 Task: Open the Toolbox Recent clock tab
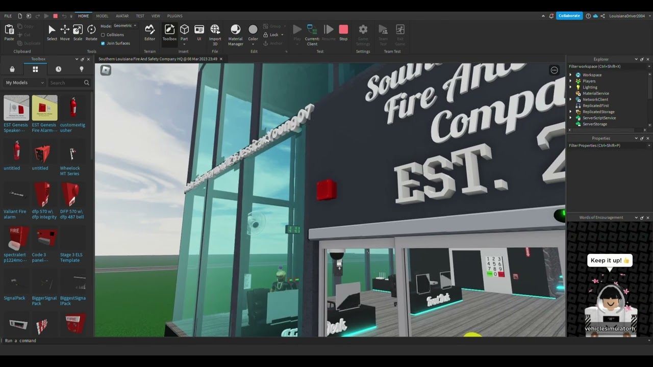(x=58, y=69)
